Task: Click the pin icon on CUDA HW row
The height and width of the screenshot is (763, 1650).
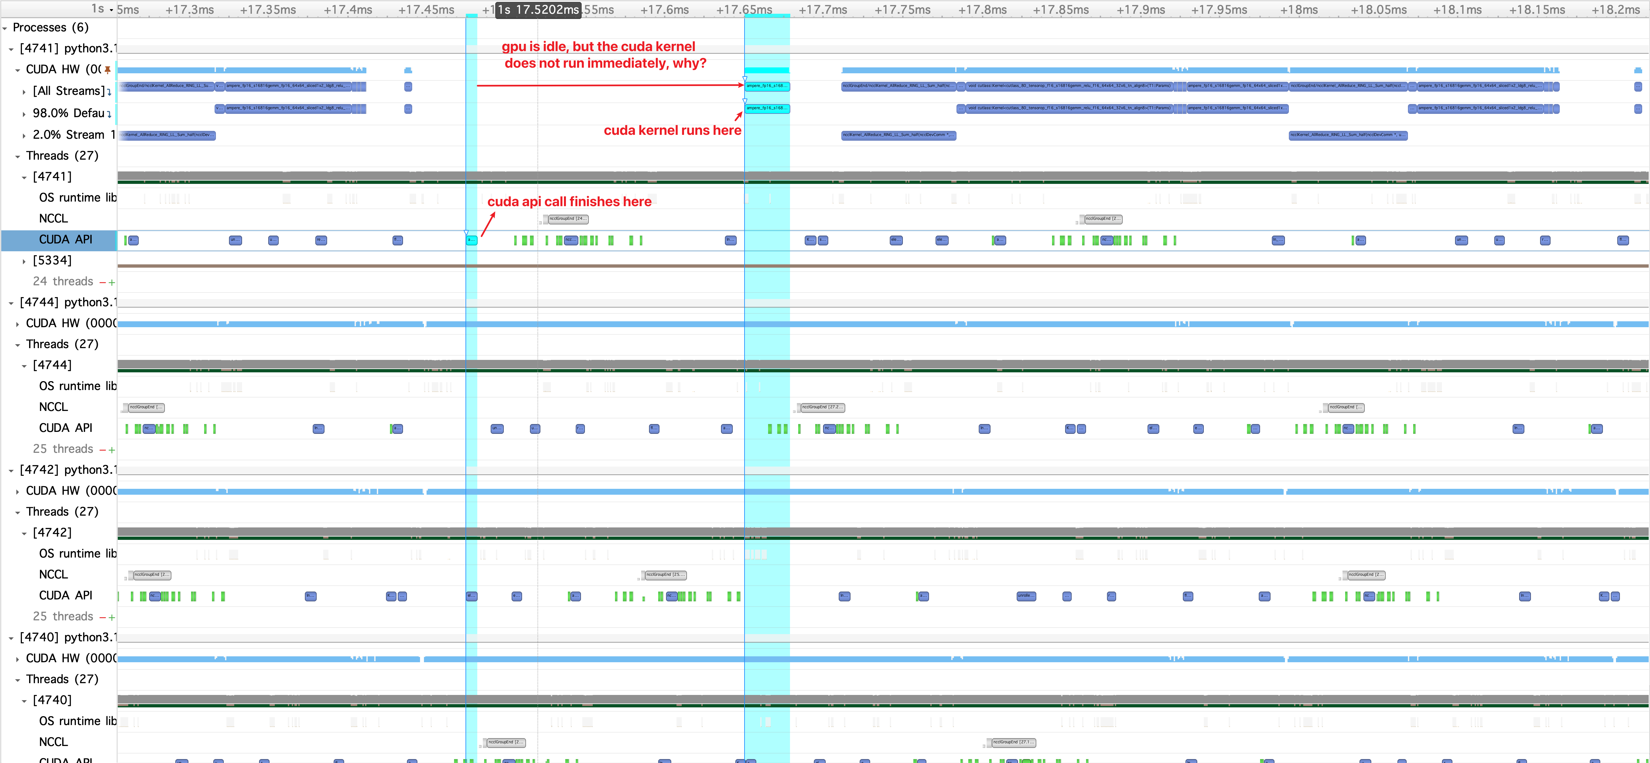Action: (108, 69)
